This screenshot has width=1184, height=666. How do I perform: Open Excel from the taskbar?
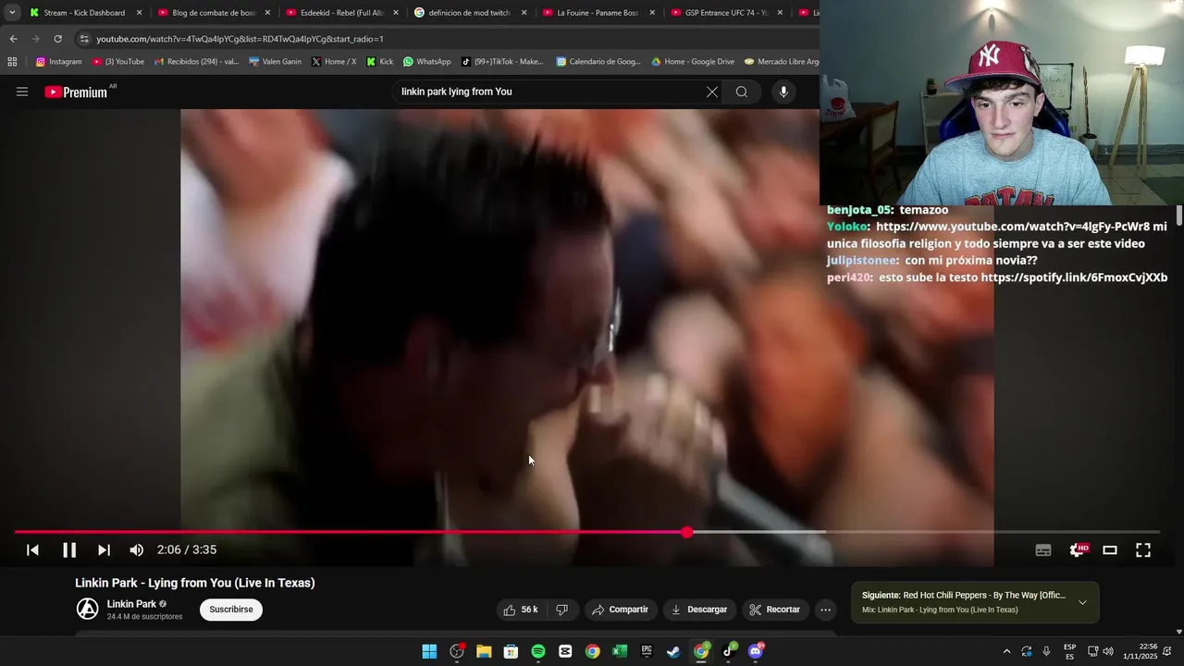(620, 651)
